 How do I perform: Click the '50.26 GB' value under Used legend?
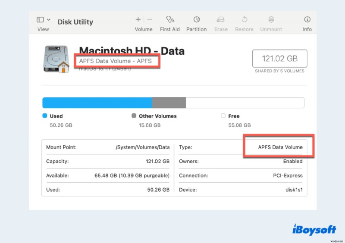click(x=61, y=125)
